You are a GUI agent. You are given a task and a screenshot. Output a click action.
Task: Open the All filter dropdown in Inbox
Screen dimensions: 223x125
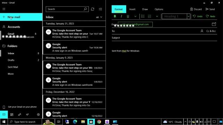tap(99, 17)
